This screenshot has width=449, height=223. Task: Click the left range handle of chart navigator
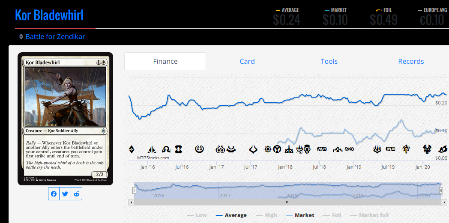pyautogui.click(x=134, y=190)
